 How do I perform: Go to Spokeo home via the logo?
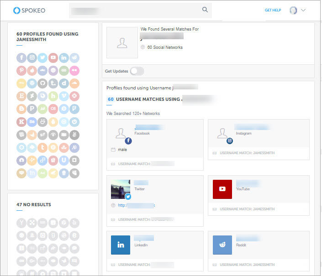pos(29,10)
